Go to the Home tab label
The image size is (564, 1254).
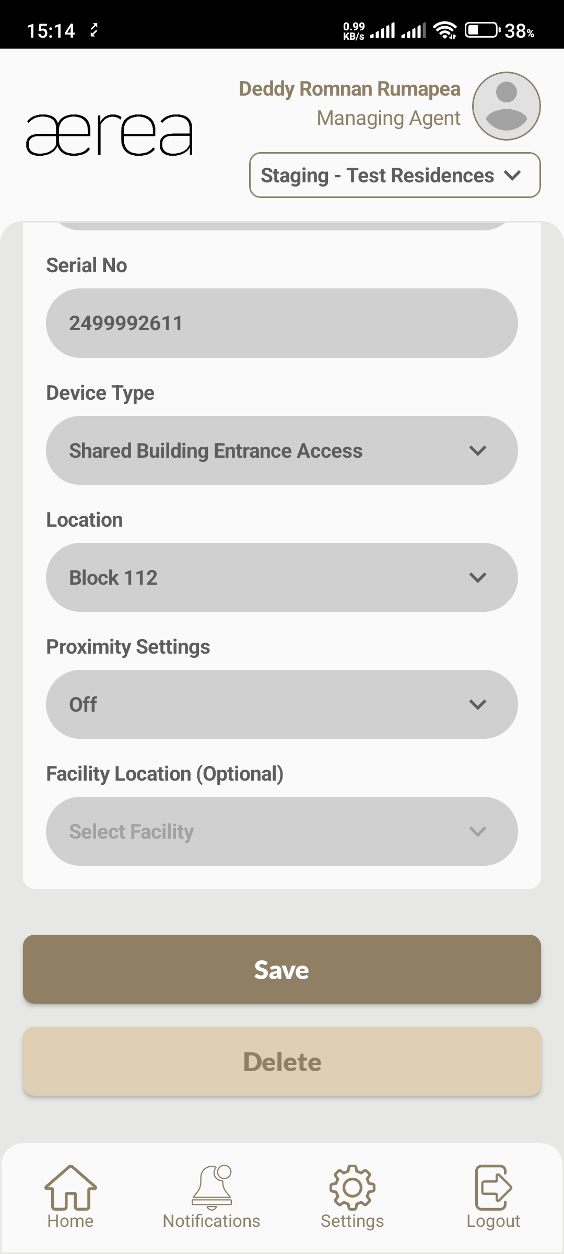tap(70, 1221)
